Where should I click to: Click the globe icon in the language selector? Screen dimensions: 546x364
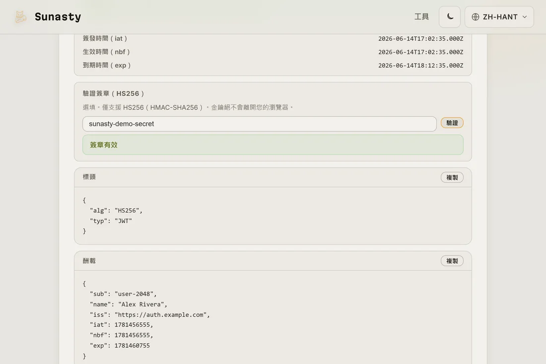pos(476,17)
